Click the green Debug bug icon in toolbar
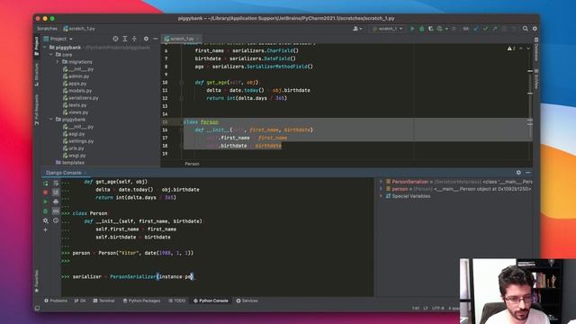 [x=422, y=29]
